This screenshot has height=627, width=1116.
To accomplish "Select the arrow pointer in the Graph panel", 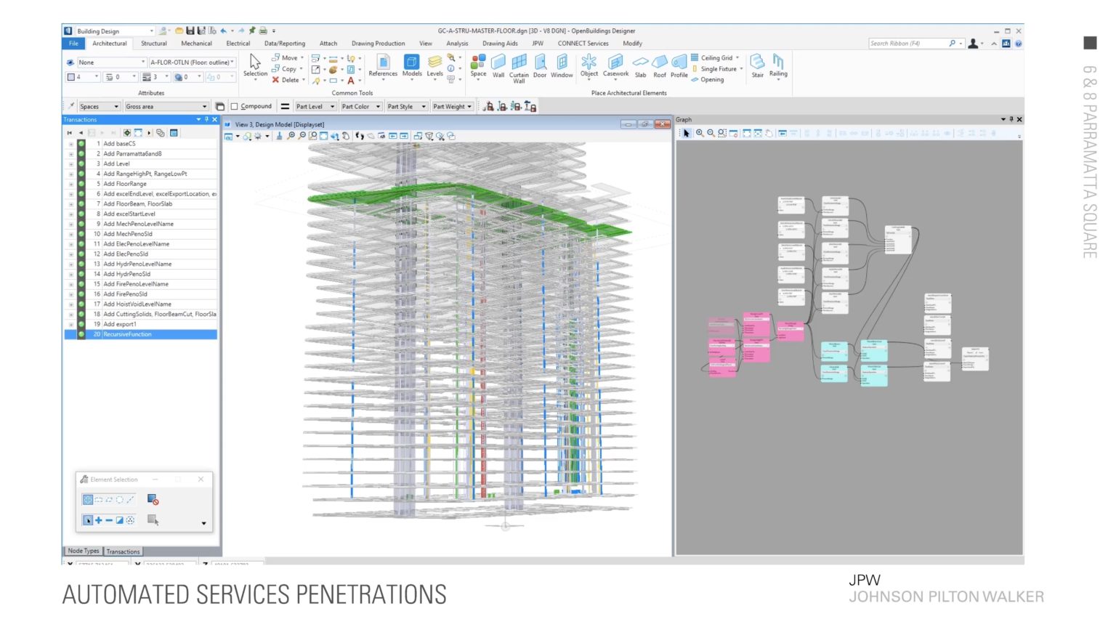I will [x=684, y=134].
